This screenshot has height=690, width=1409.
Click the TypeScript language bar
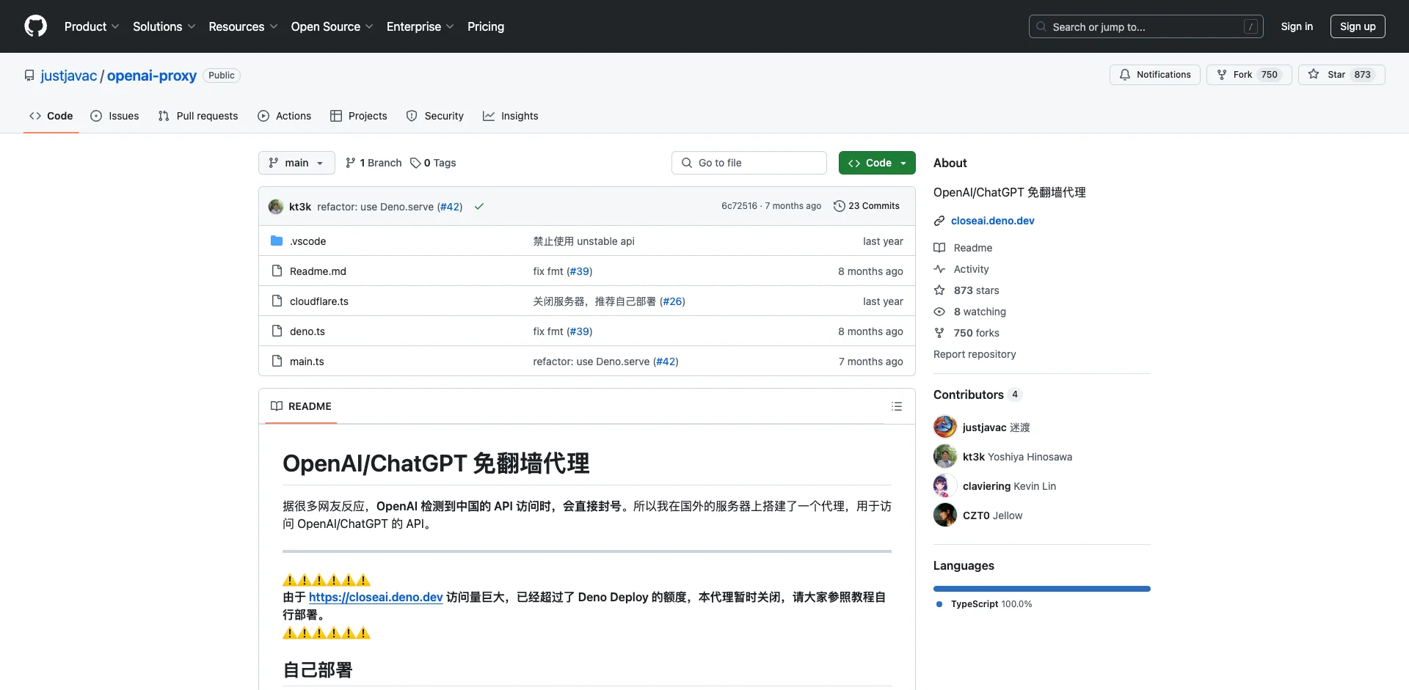(x=1042, y=589)
